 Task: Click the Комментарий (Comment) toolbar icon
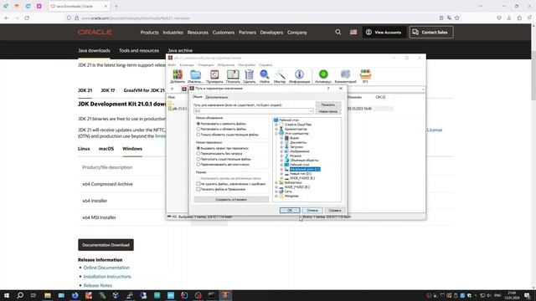tap(345, 76)
